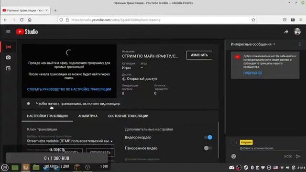Click the US flag keyboard layout

[275, 168]
